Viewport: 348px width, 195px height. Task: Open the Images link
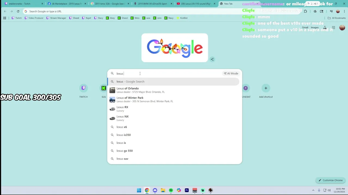click(x=315, y=28)
